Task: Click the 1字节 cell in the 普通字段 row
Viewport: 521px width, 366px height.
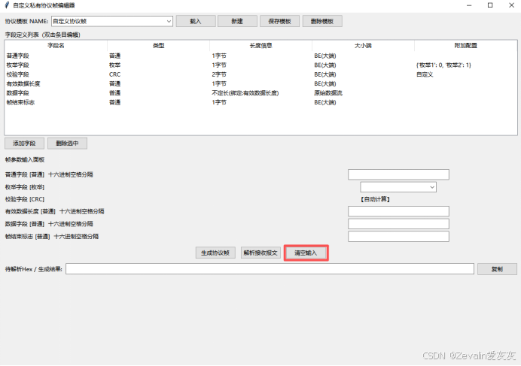Action: (219, 56)
